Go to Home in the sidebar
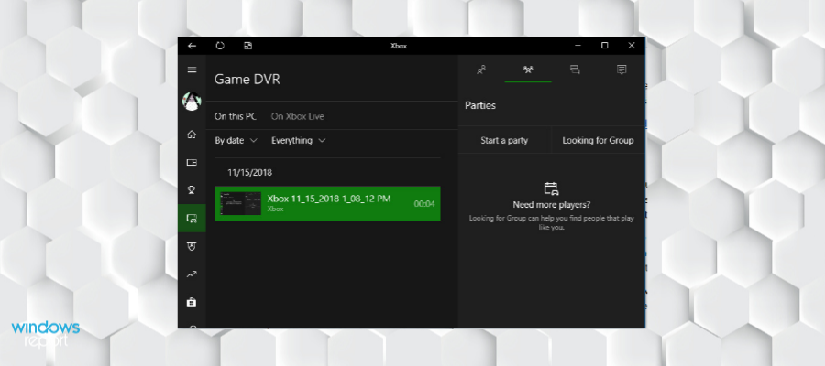Viewport: 825px width, 366px height. [192, 135]
